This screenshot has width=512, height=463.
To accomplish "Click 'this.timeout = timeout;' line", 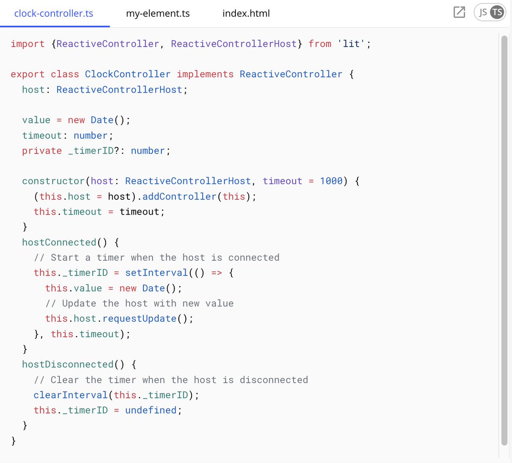I will coord(99,212).
